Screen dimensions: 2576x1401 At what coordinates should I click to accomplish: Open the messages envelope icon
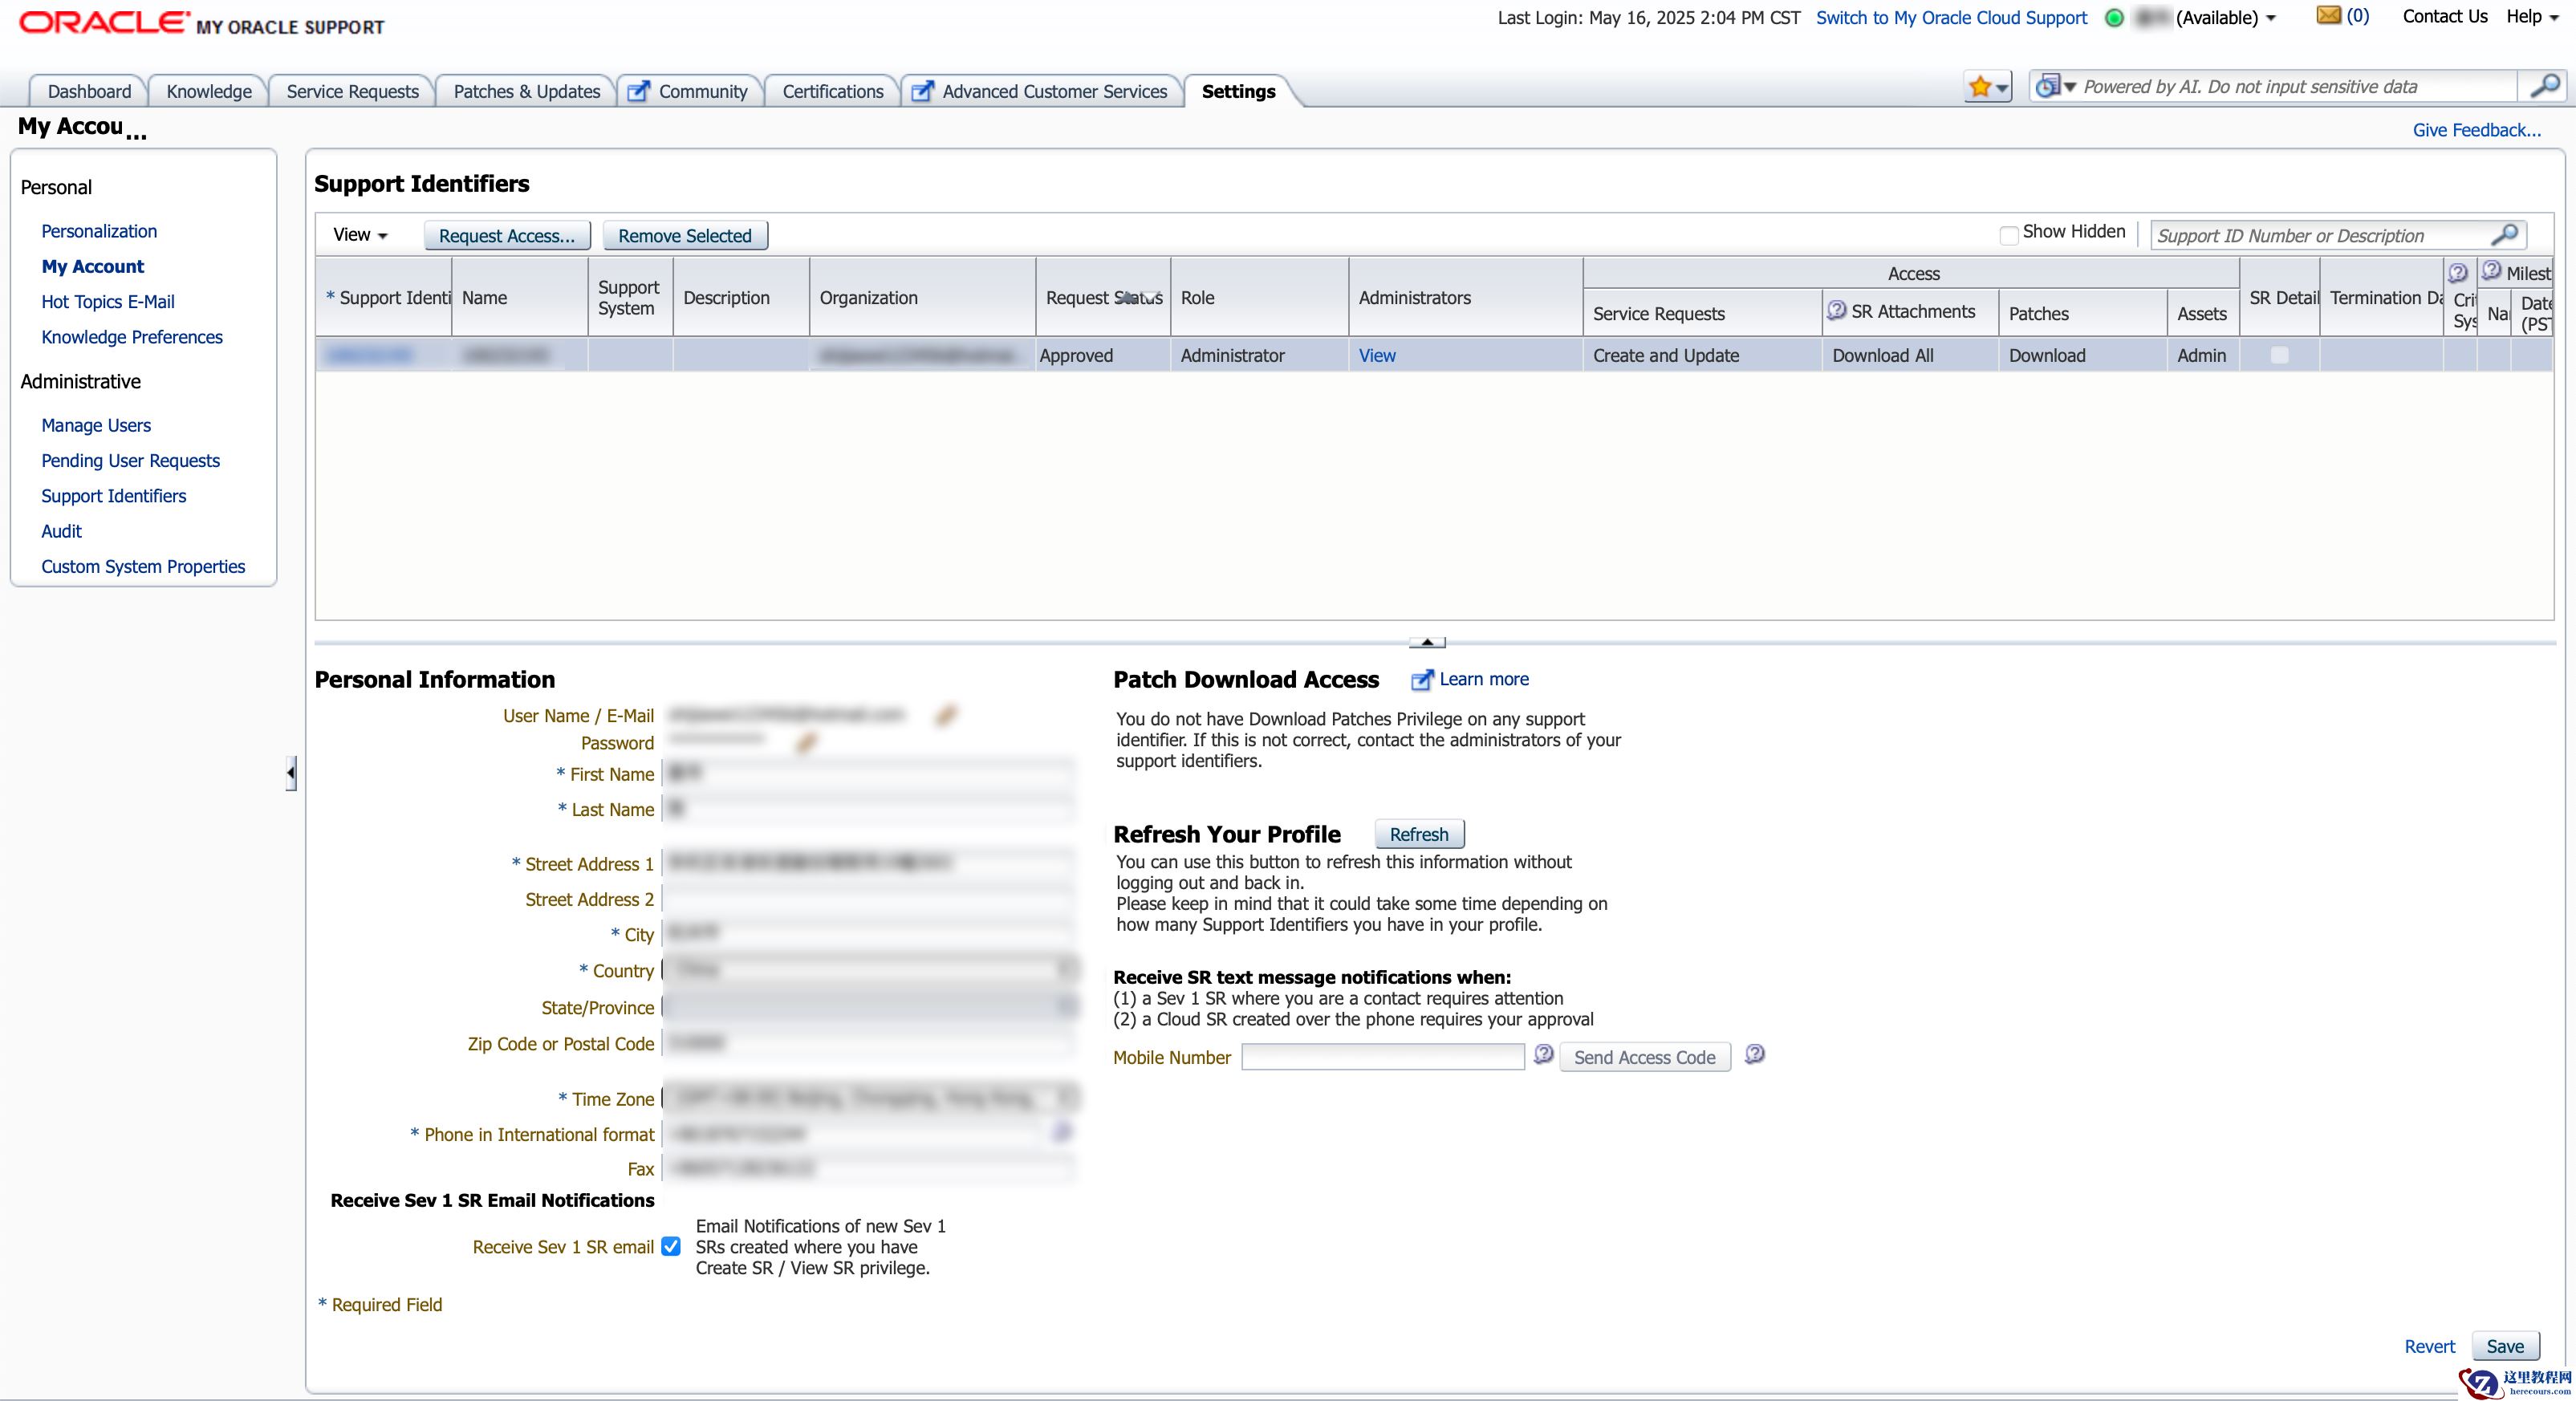2329,16
